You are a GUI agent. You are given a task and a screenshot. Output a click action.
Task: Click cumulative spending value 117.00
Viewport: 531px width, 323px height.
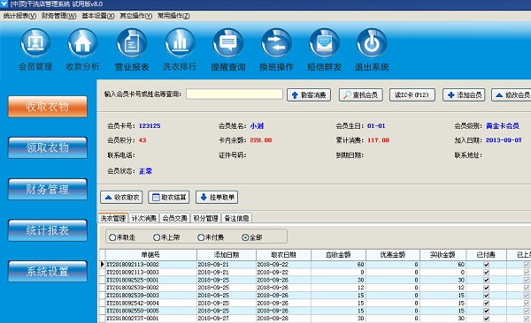tap(378, 140)
